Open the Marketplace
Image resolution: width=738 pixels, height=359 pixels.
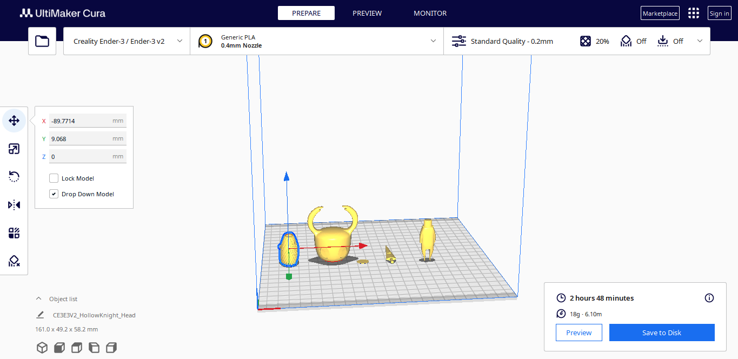click(660, 14)
